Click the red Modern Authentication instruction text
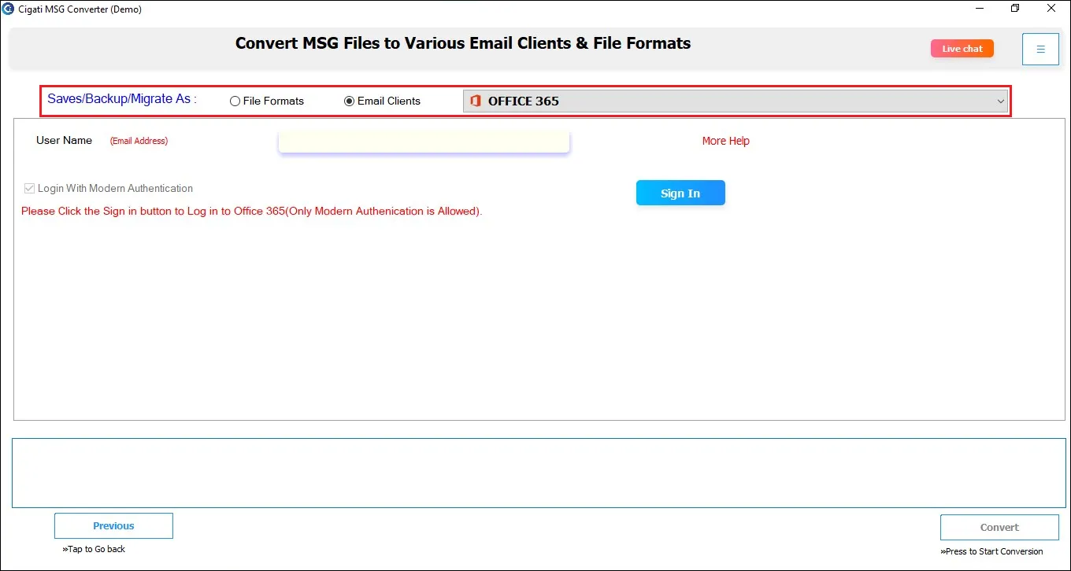This screenshot has height=571, width=1071. coord(252,211)
